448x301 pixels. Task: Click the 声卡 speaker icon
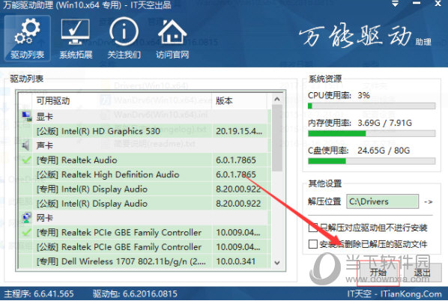tap(26, 145)
